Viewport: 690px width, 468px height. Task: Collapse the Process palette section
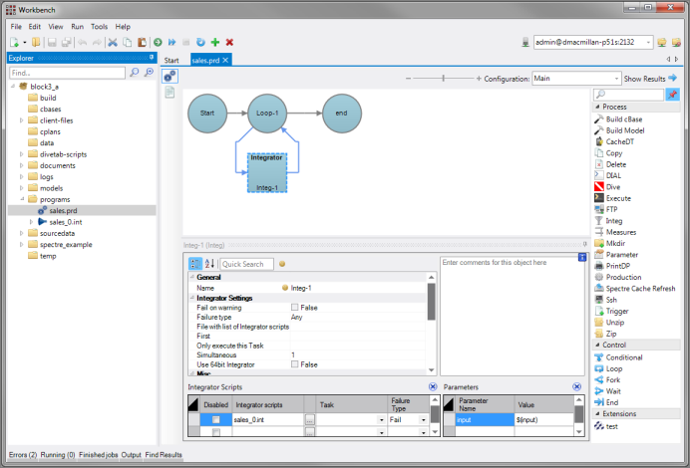(x=597, y=107)
